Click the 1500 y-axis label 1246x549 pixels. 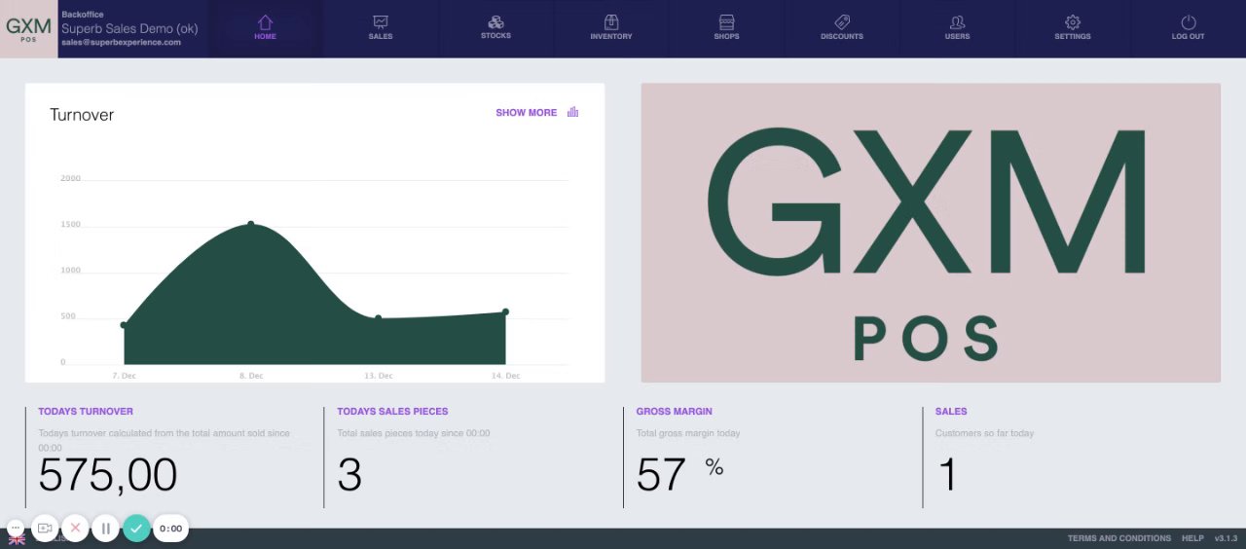coord(70,225)
